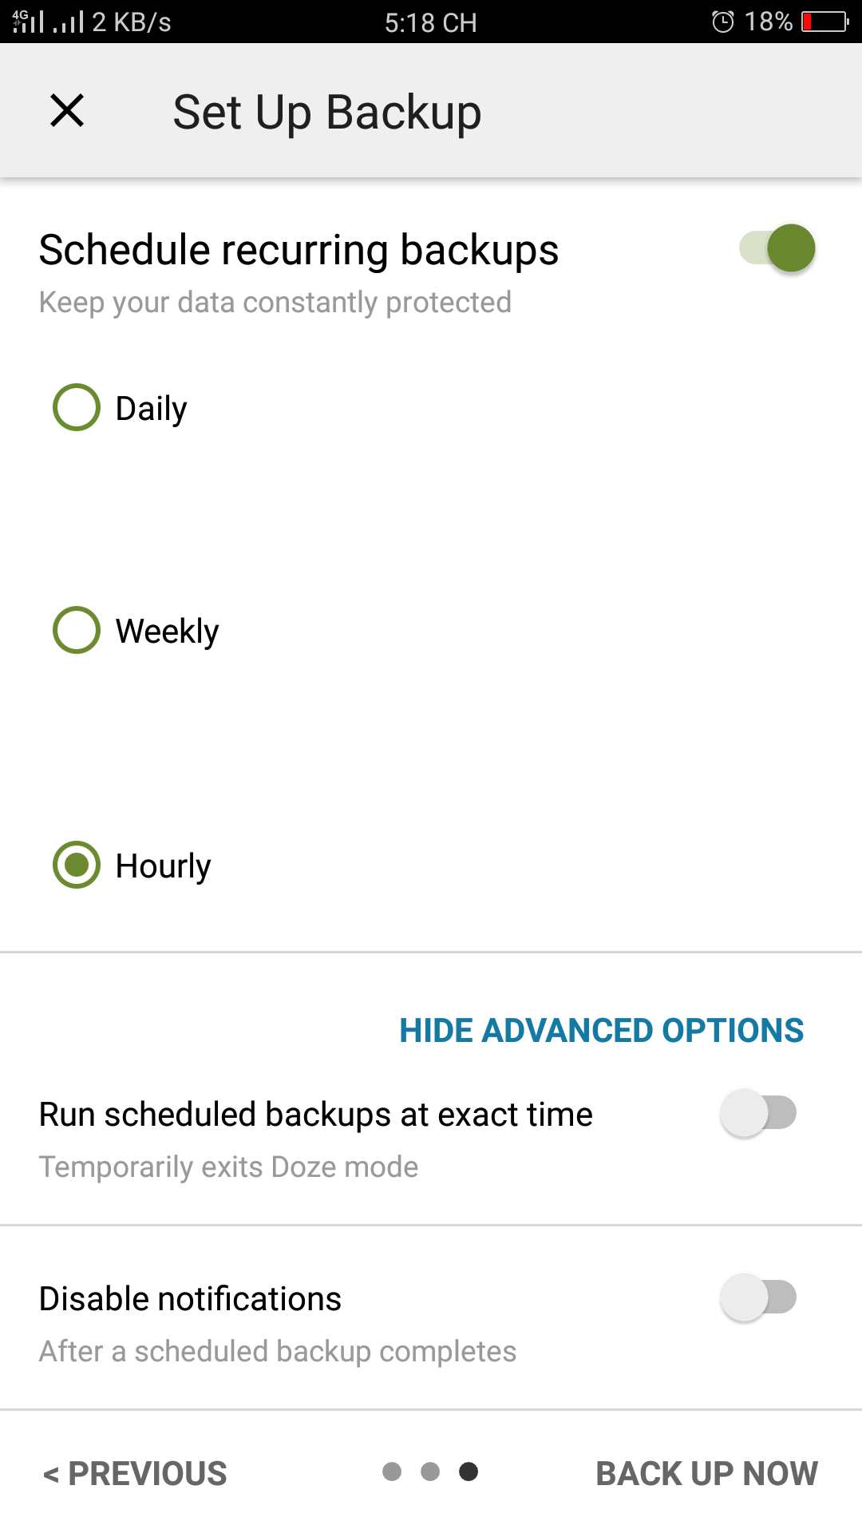Toggle Schedule recurring backups switch
This screenshot has width=862, height=1533.
(777, 248)
